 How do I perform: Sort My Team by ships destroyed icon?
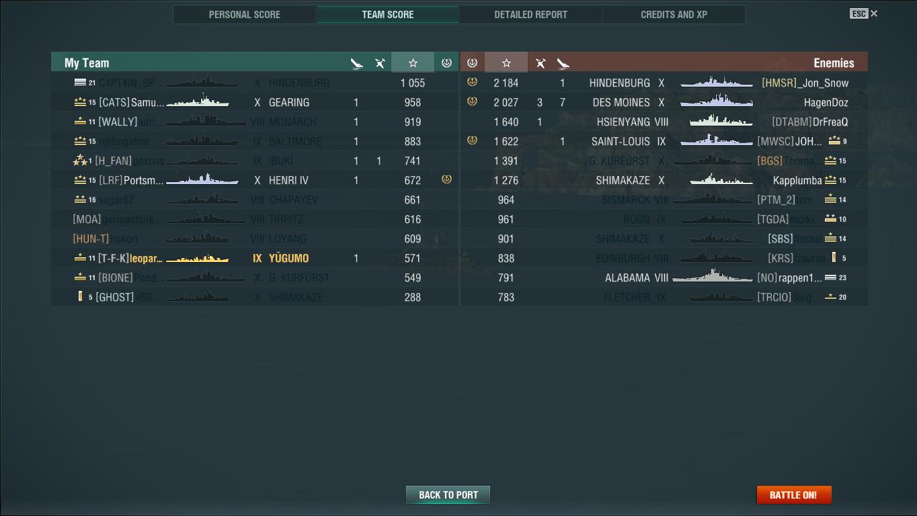coord(356,63)
